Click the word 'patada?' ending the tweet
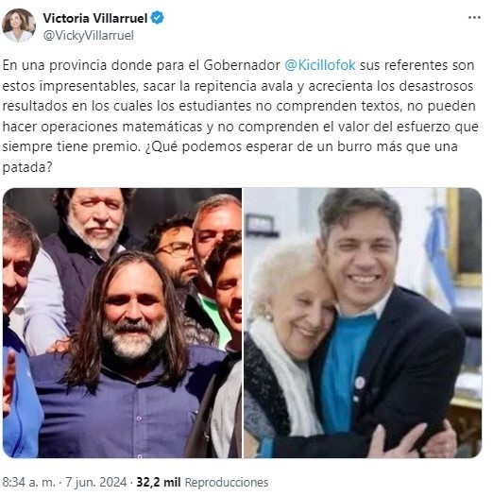 pyautogui.click(x=26, y=167)
